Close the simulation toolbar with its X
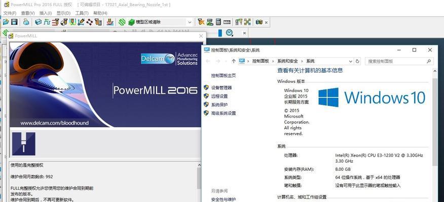The height and width of the screenshot is (202, 444). pos(244,33)
